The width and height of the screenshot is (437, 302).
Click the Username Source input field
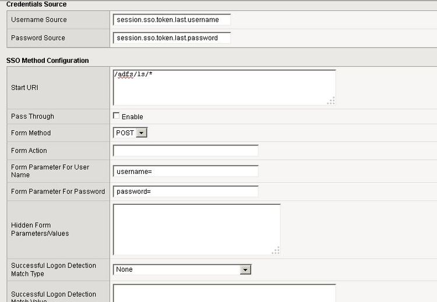click(x=172, y=20)
